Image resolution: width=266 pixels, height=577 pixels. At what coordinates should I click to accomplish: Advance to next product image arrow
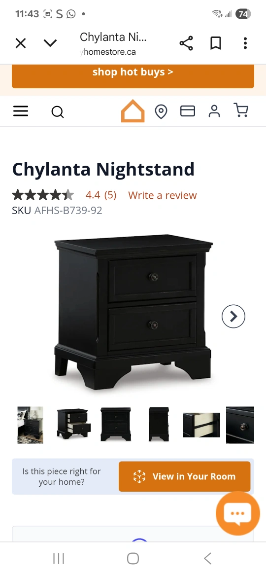click(x=233, y=316)
